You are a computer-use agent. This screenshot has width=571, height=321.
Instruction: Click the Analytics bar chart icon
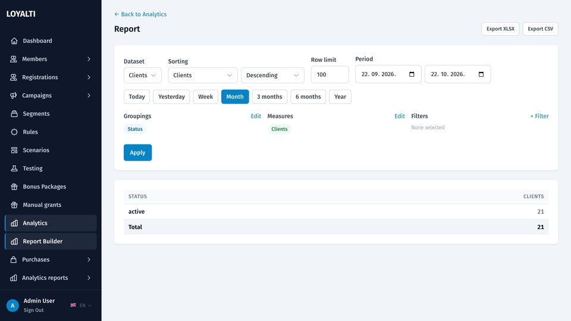pos(14,223)
